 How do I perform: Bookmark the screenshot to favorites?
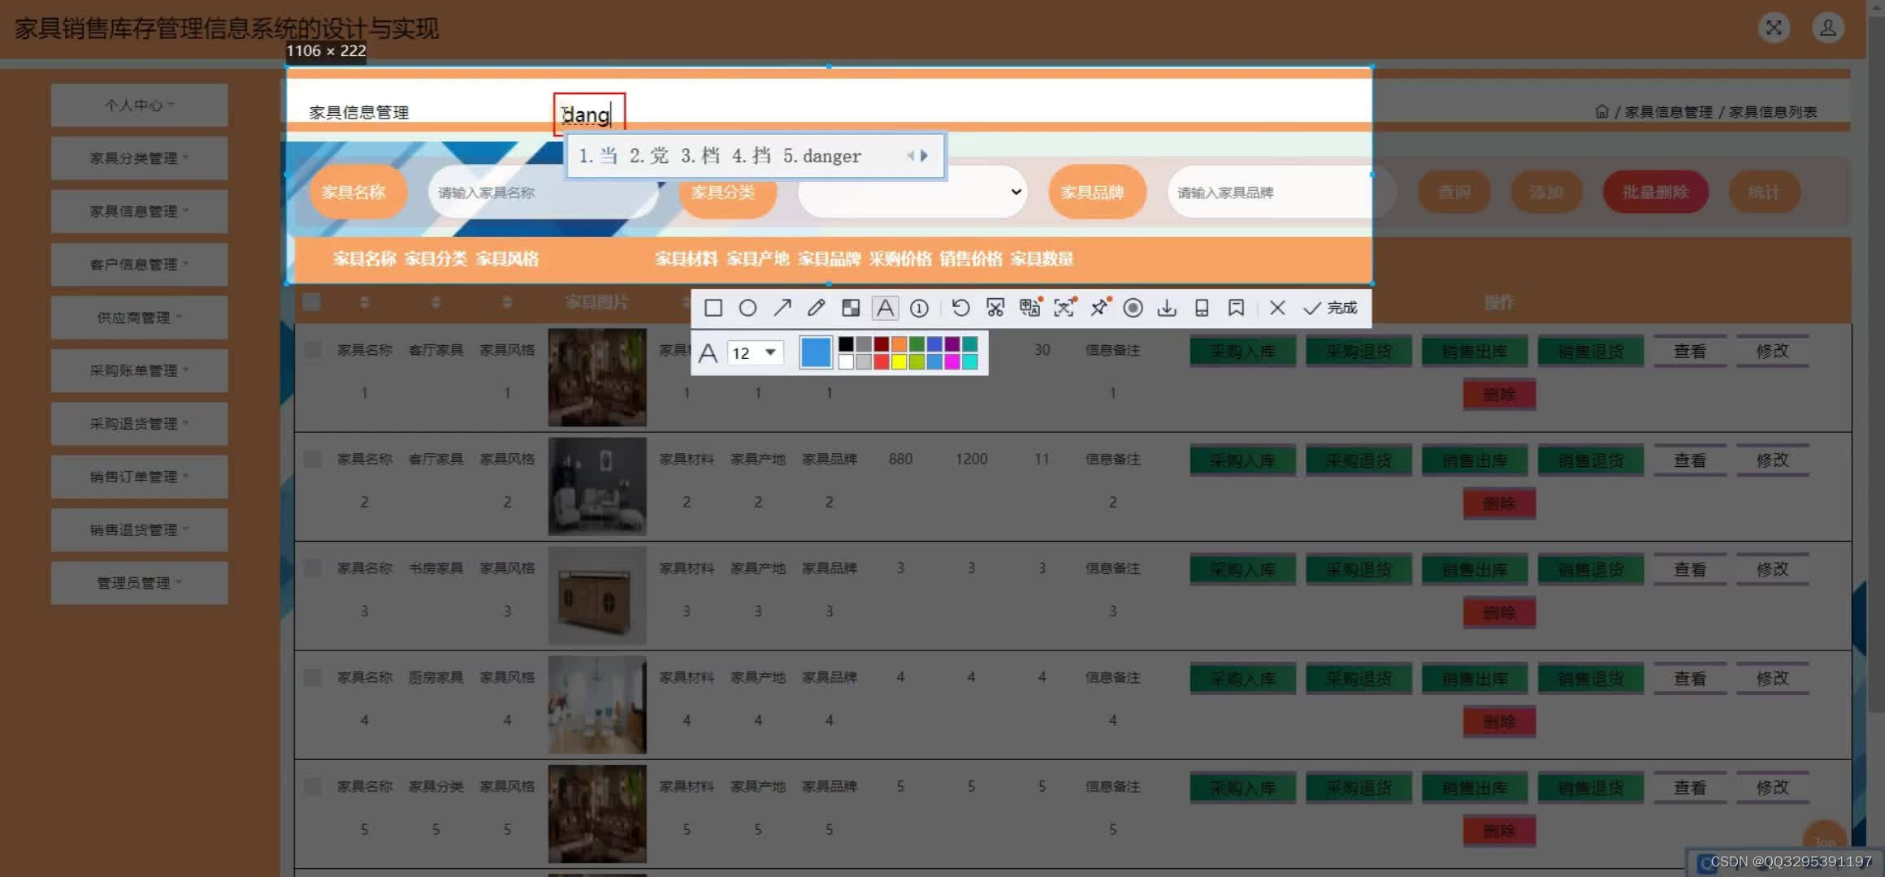pyautogui.click(x=1236, y=308)
